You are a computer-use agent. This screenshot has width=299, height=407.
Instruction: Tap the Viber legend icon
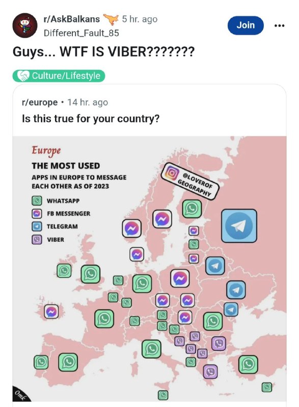point(37,240)
